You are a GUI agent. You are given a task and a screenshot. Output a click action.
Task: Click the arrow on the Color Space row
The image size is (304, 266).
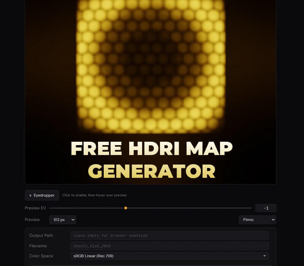(x=265, y=256)
